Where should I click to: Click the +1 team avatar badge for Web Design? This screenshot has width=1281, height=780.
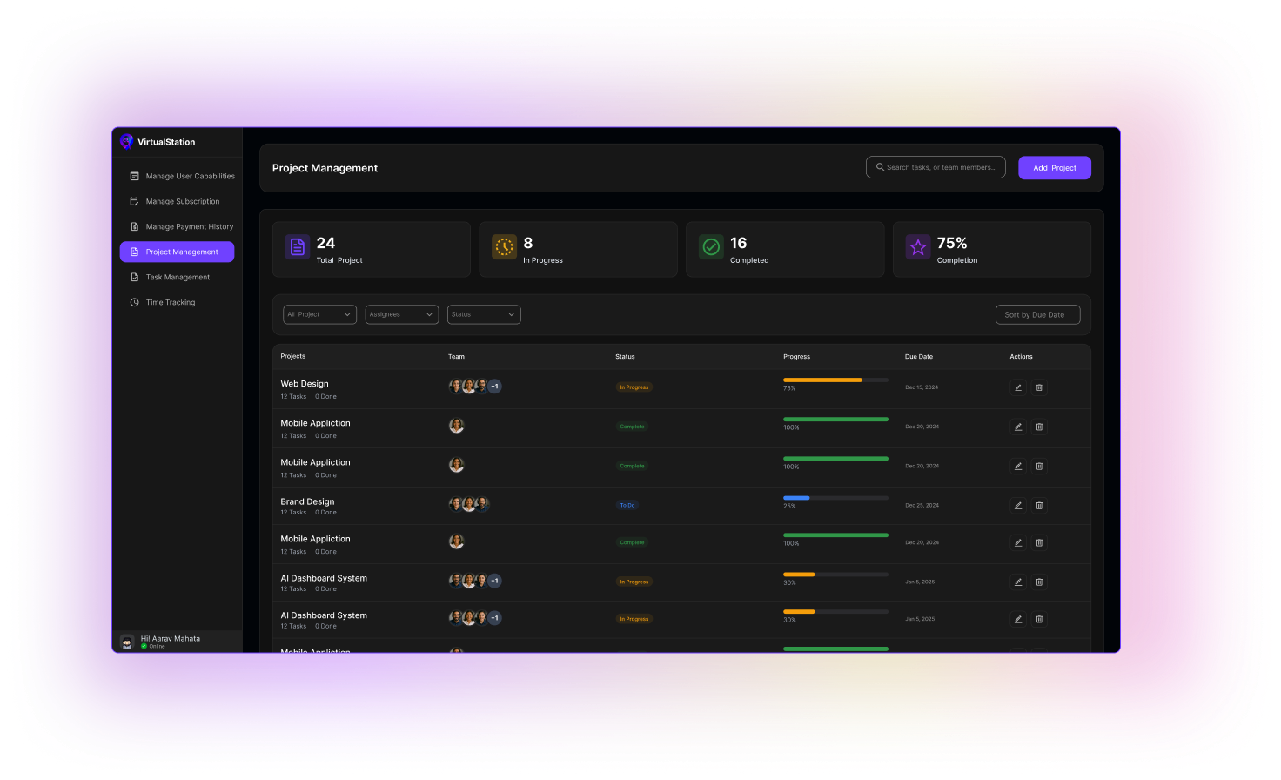[x=494, y=387]
